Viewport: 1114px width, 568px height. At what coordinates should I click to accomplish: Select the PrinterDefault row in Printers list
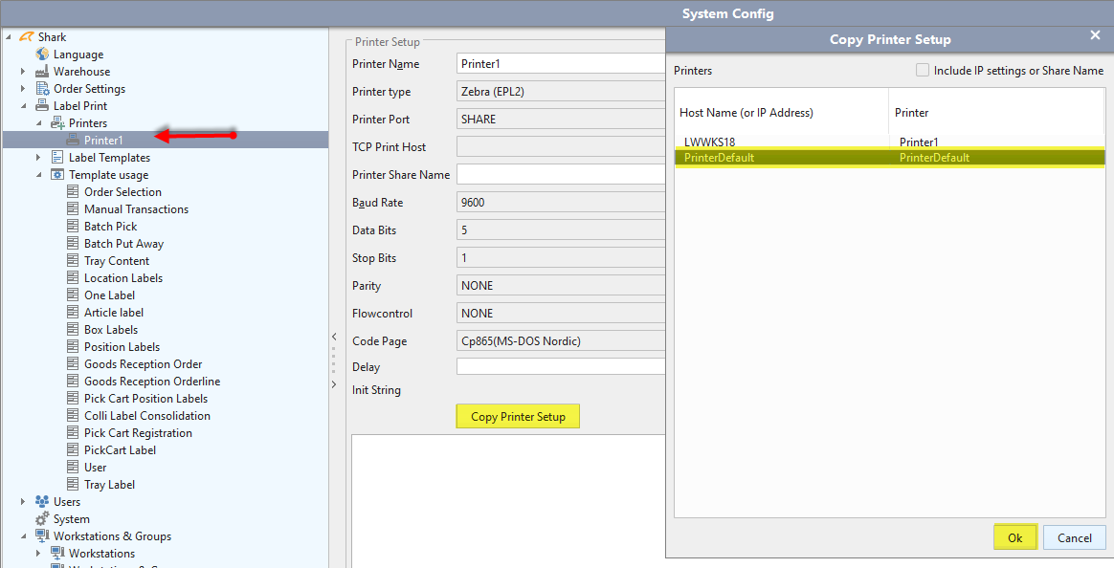click(889, 158)
